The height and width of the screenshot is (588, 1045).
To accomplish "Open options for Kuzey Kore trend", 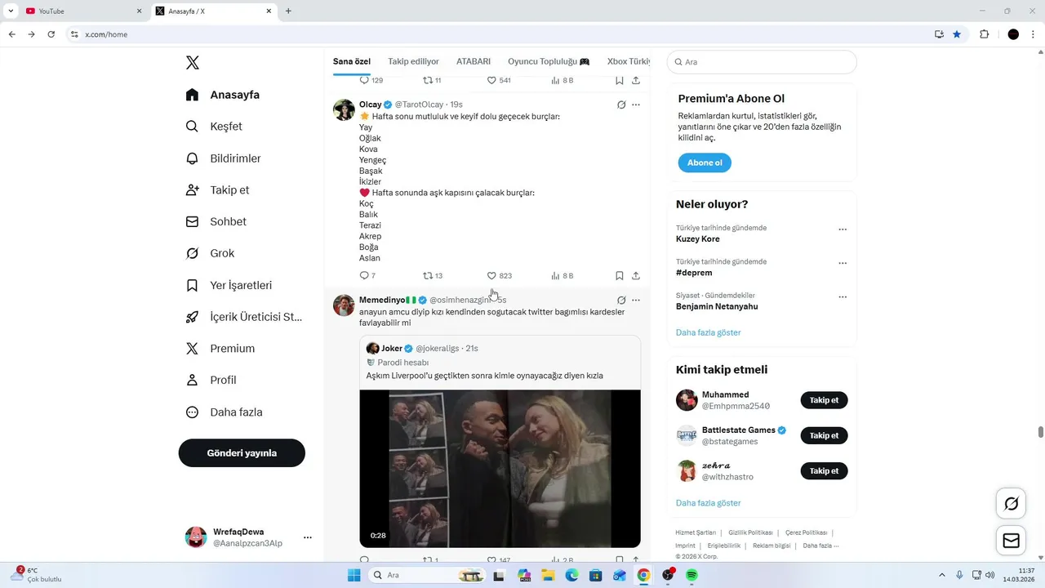I will click(843, 229).
